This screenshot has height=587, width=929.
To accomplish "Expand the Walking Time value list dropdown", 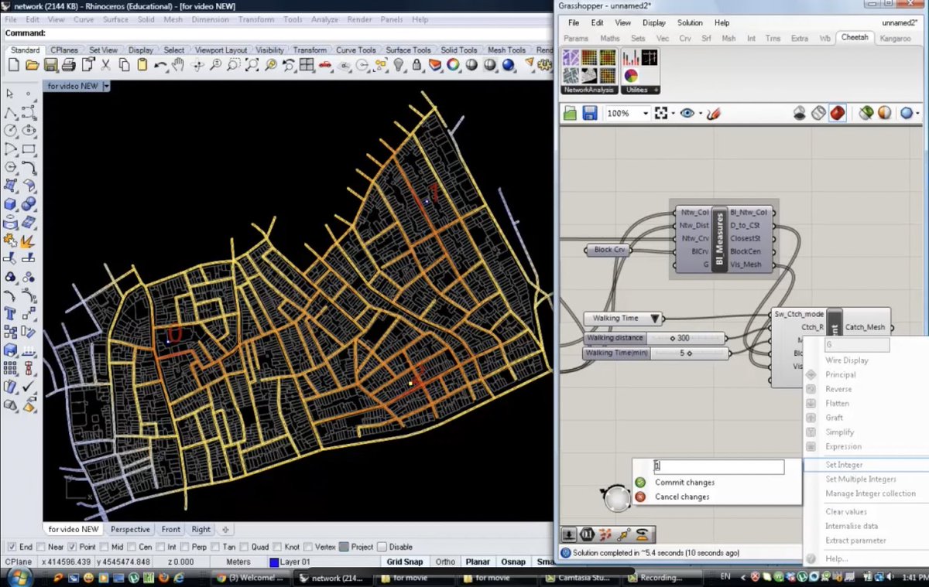I will point(656,318).
